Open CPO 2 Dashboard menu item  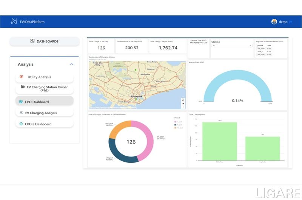tap(45, 124)
